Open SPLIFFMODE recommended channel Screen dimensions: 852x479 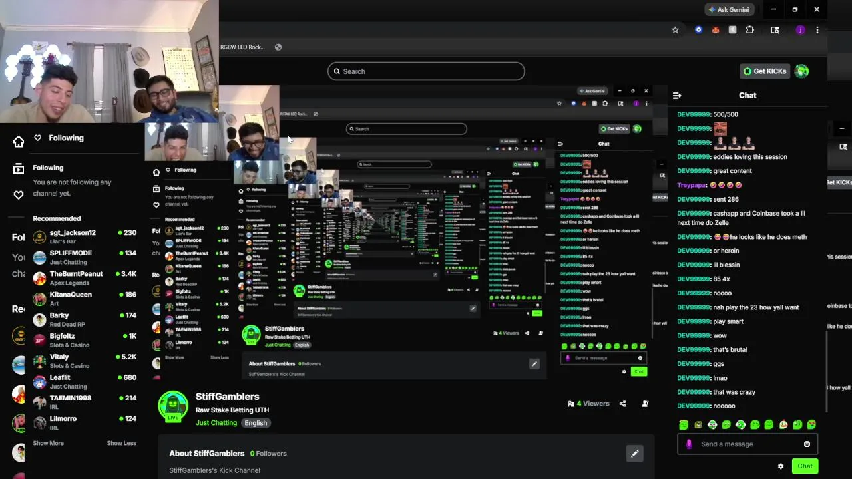(x=85, y=257)
